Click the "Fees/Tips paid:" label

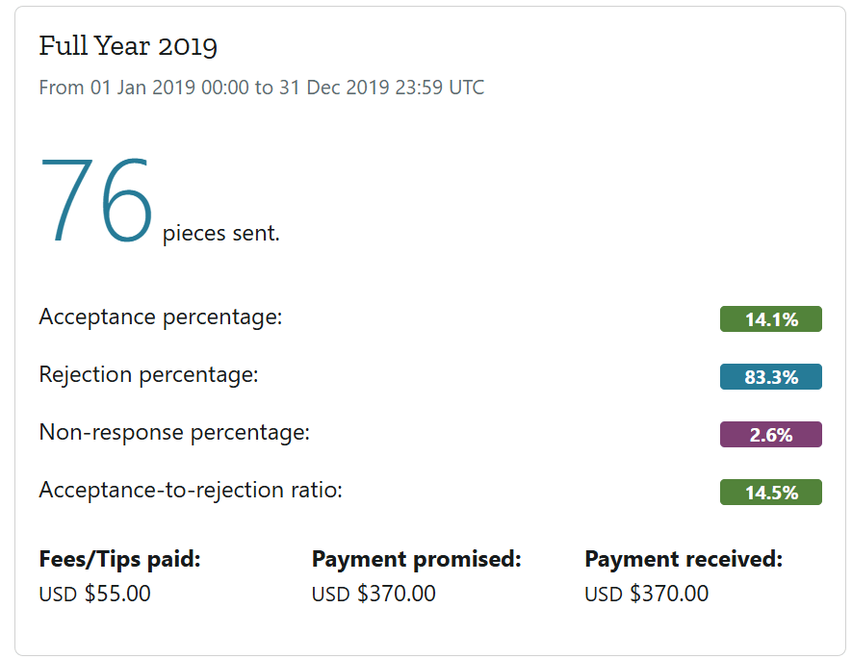tap(119, 560)
